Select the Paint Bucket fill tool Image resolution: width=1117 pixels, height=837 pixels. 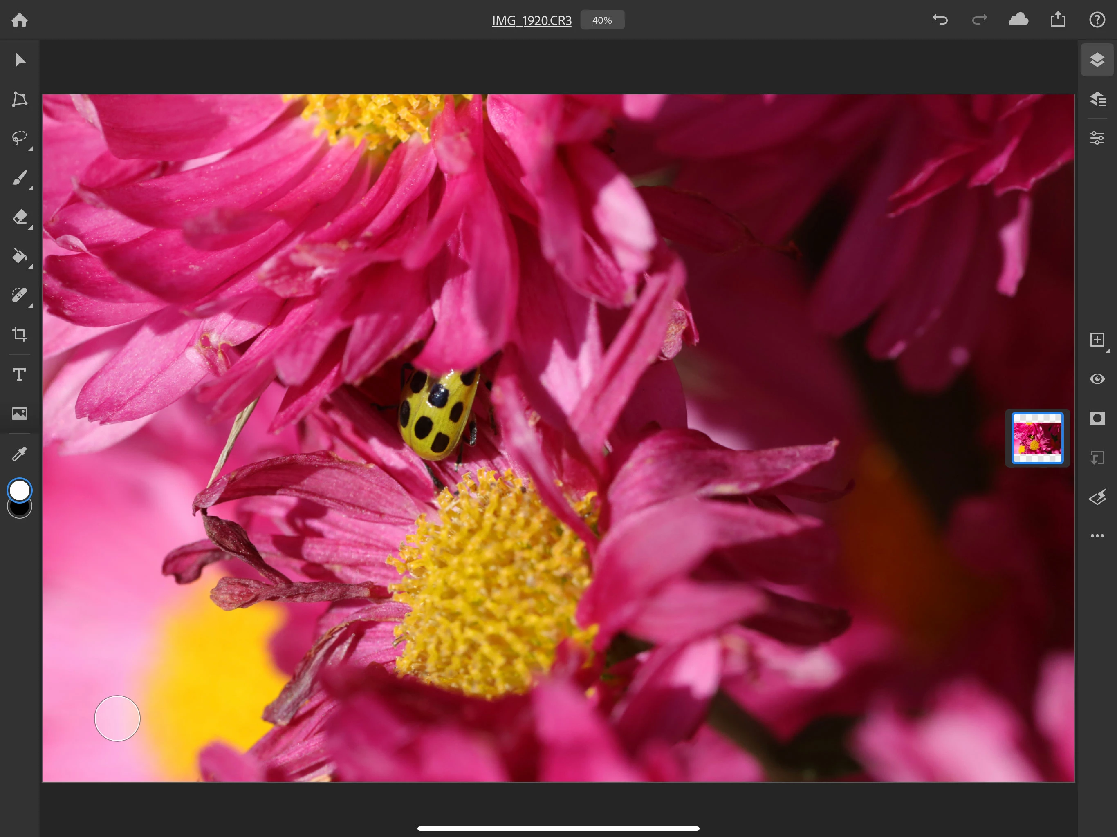point(19,256)
